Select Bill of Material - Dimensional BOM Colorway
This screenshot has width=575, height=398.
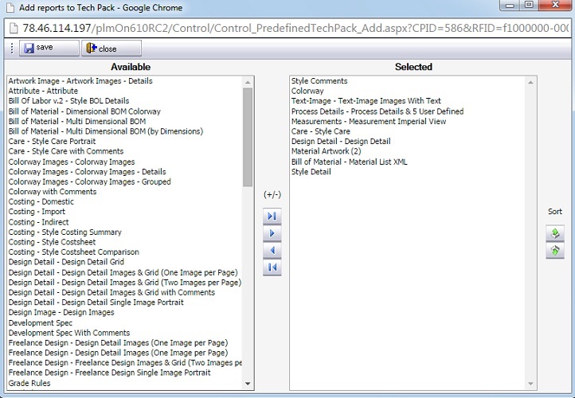coord(84,111)
